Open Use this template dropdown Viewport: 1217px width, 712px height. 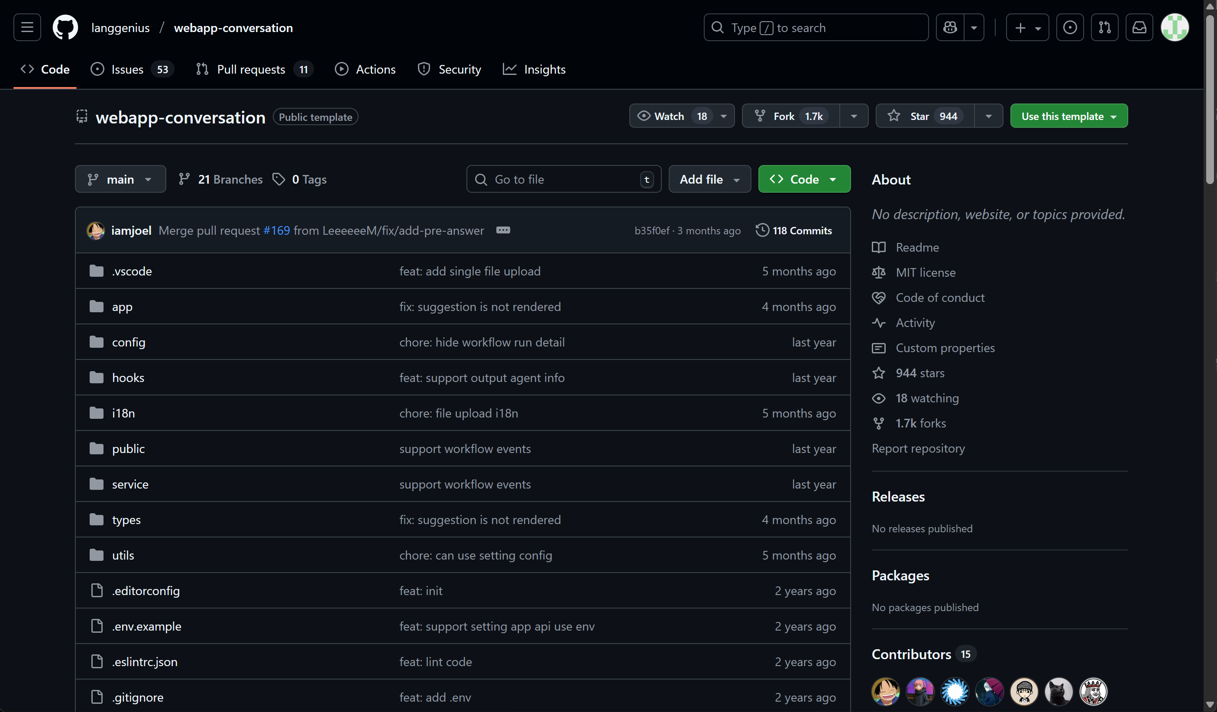pyautogui.click(x=1069, y=116)
